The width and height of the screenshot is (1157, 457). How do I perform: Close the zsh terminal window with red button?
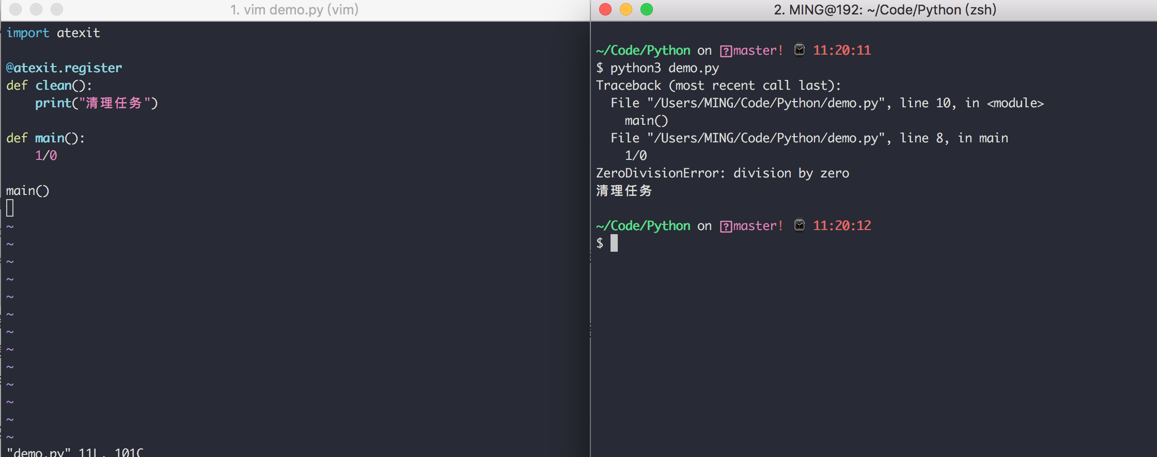click(x=605, y=9)
